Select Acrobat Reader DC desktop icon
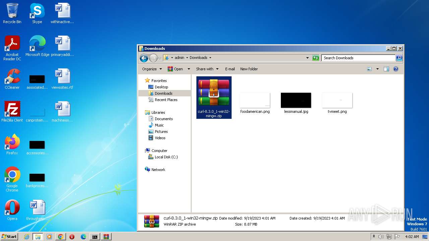The image size is (429, 241). point(12,48)
